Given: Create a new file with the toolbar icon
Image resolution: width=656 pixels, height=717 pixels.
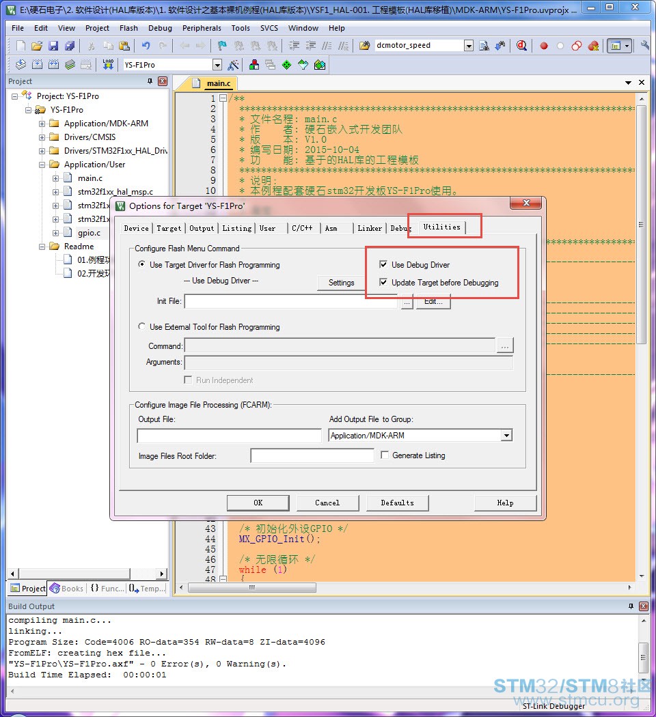Looking at the screenshot, I should pos(20,45).
